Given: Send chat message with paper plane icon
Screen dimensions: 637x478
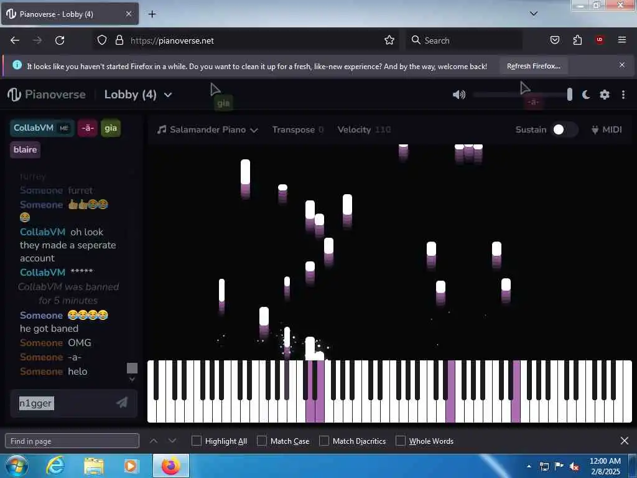Looking at the screenshot, I should 122,403.
